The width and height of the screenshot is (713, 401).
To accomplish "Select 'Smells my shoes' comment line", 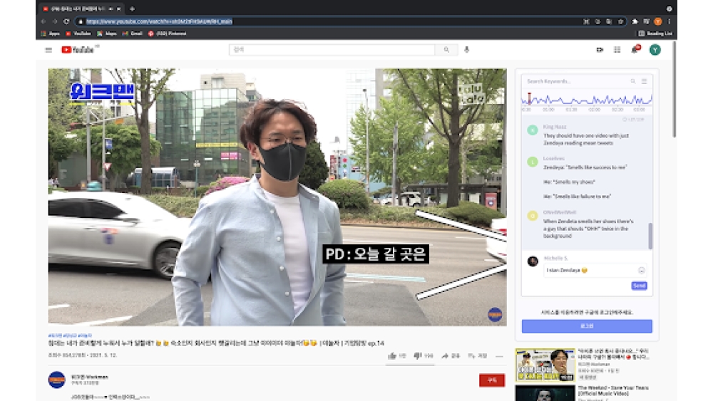I will [569, 182].
